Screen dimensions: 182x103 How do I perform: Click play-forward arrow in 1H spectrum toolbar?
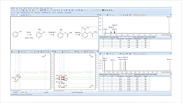(125, 15)
